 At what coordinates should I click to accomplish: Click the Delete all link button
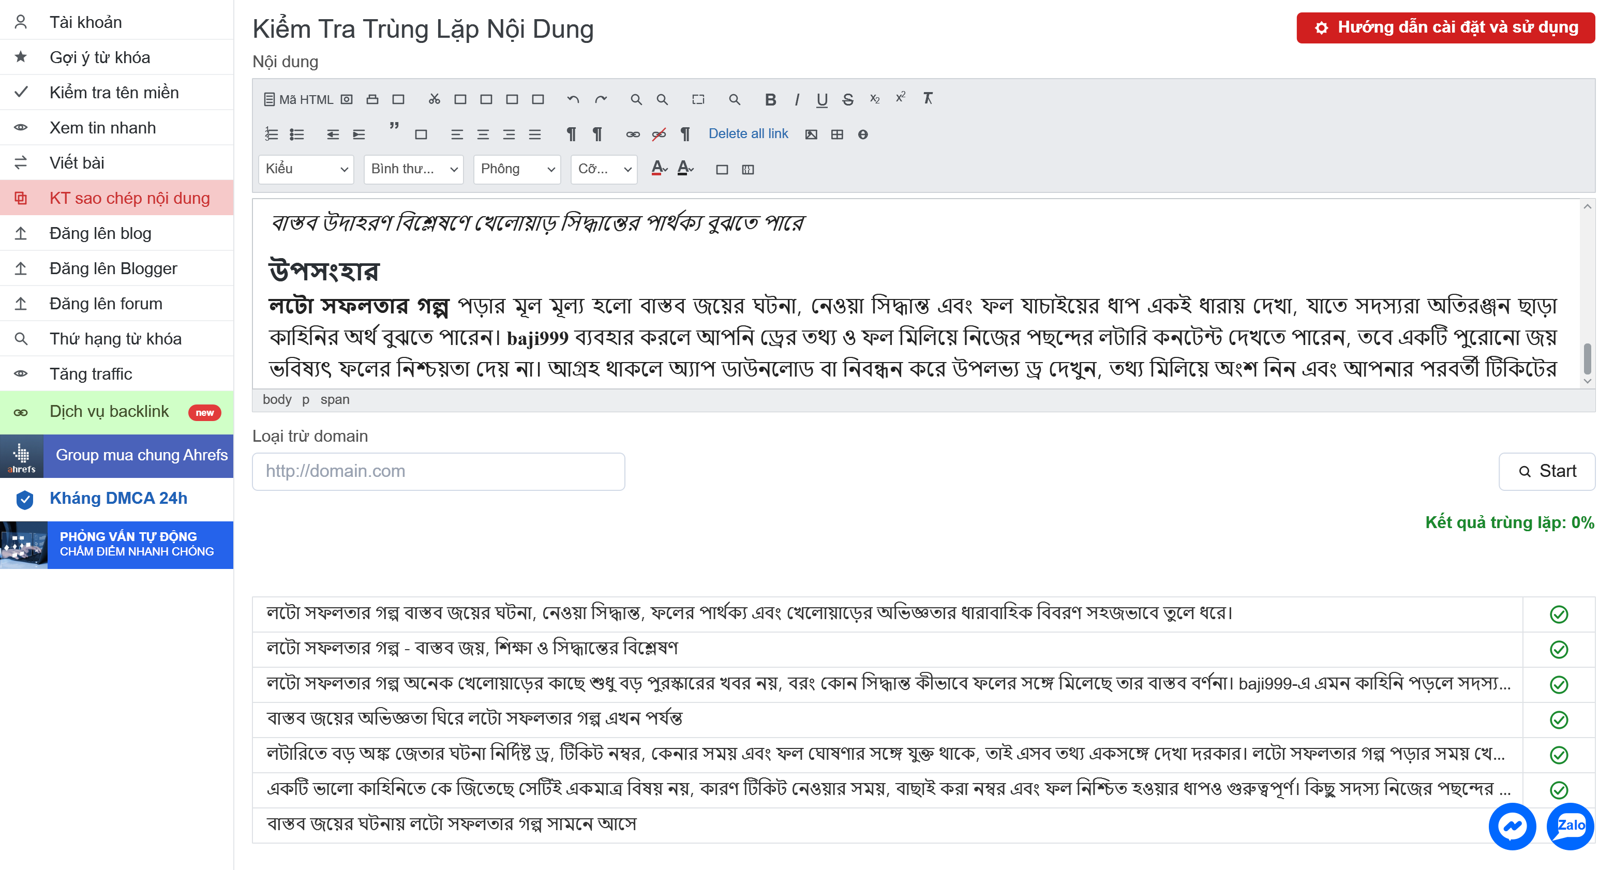[748, 133]
